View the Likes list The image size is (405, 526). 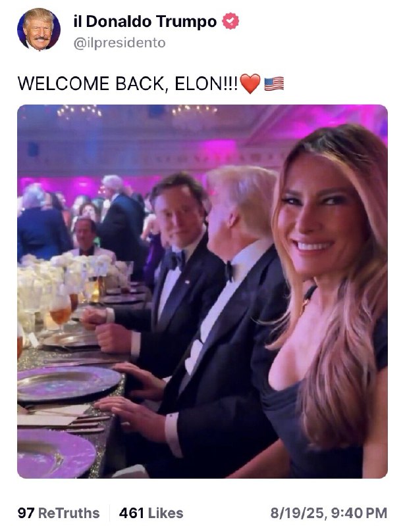151,513
